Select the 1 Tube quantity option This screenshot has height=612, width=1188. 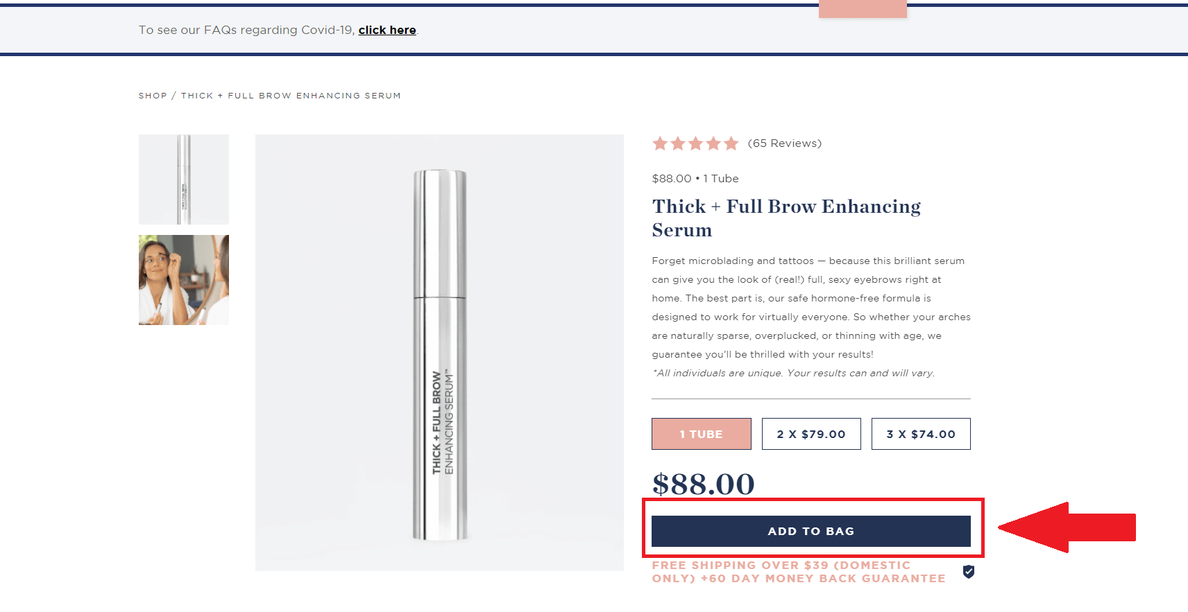pyautogui.click(x=701, y=434)
